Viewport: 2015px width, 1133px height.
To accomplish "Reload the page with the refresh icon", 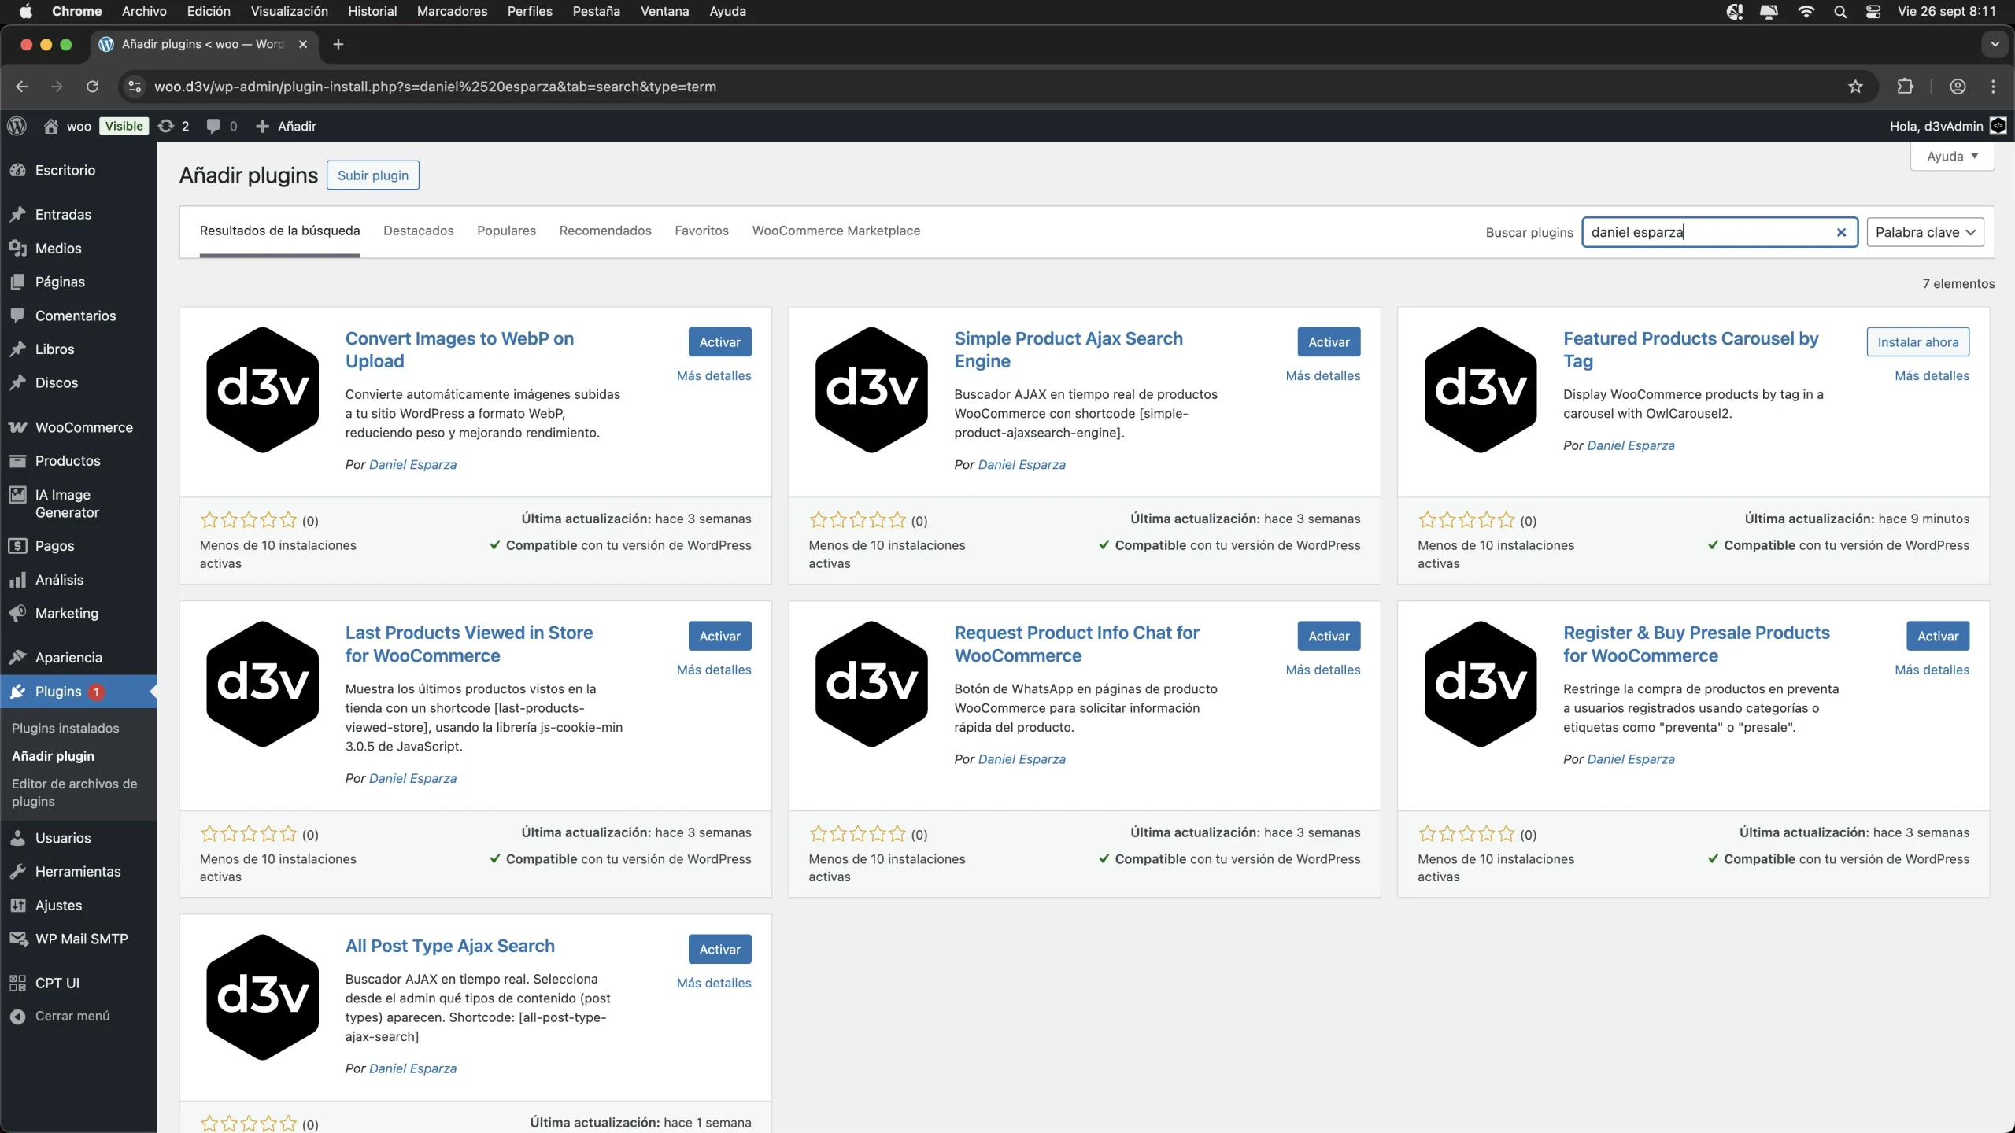I will pos(92,87).
